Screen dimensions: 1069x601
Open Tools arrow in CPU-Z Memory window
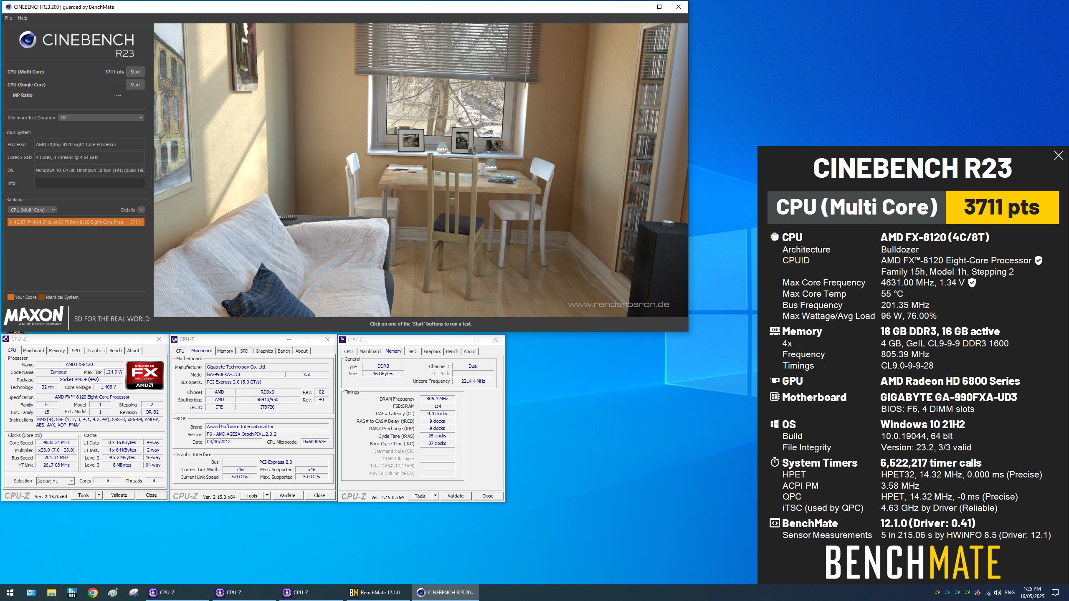click(x=436, y=496)
